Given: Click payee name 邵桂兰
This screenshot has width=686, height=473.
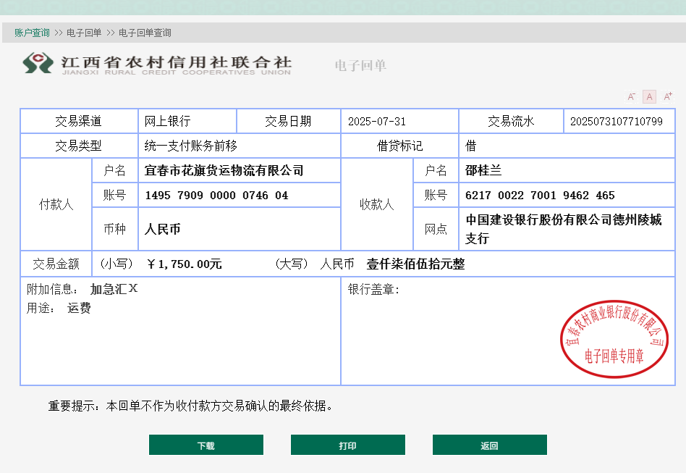Looking at the screenshot, I should pos(483,170).
